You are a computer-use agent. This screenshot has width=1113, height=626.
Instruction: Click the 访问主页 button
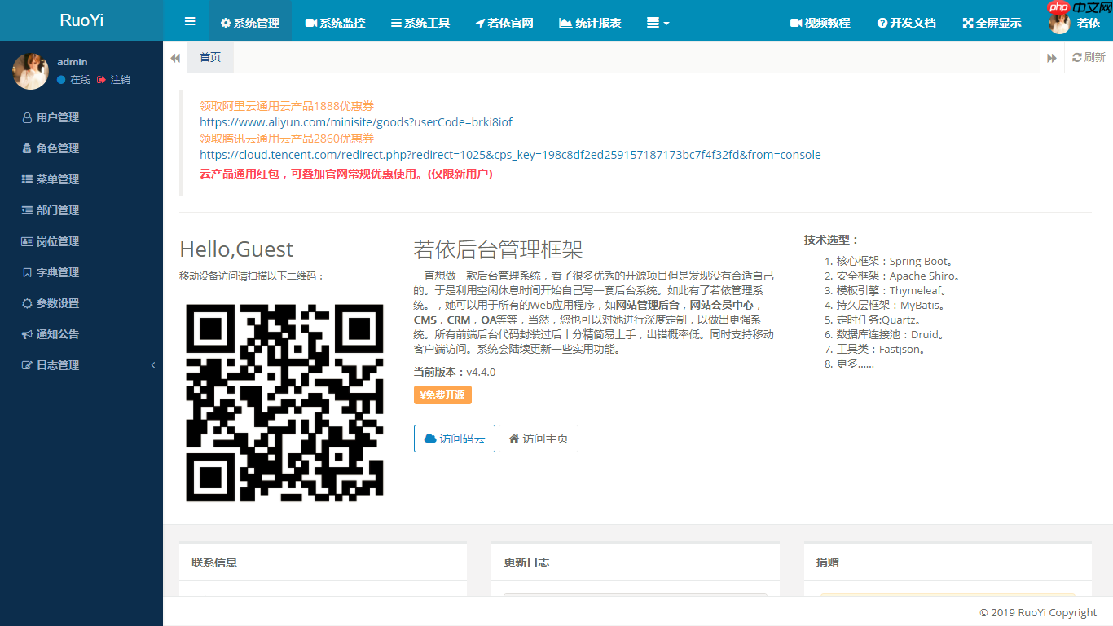[x=538, y=439]
